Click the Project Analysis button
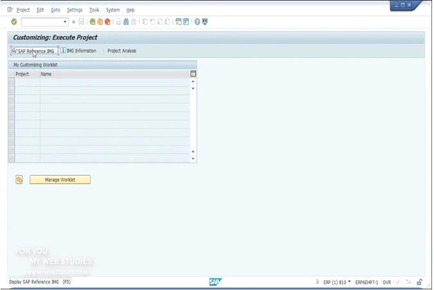Viewport: 434px width, 290px height. click(x=122, y=51)
